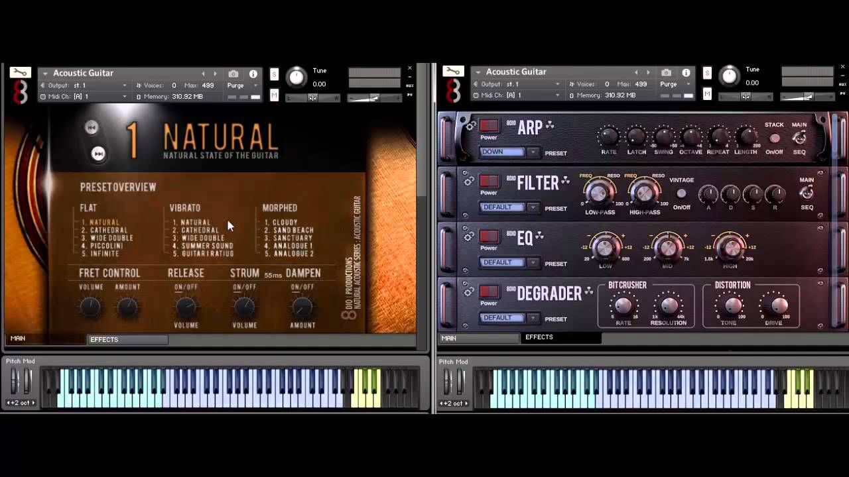This screenshot has width=849, height=477.
Task: Toggle ARP Power switch
Action: tap(490, 126)
